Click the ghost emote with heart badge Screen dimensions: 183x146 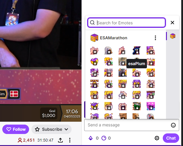click(x=109, y=50)
